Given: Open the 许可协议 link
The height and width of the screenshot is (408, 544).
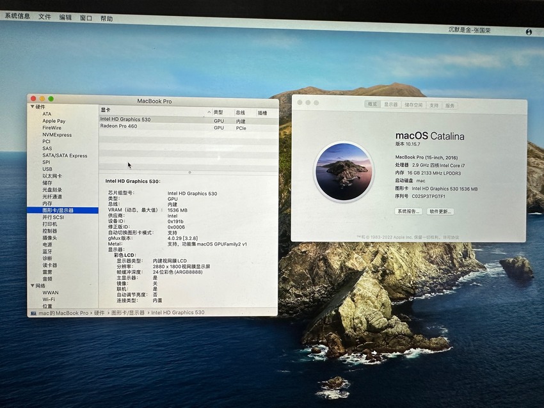Looking at the screenshot, I should (x=451, y=237).
